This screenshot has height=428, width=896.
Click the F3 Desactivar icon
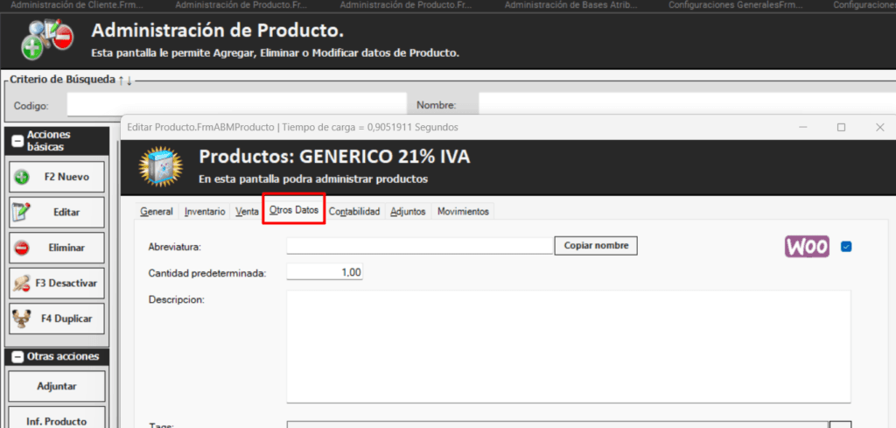point(22,284)
